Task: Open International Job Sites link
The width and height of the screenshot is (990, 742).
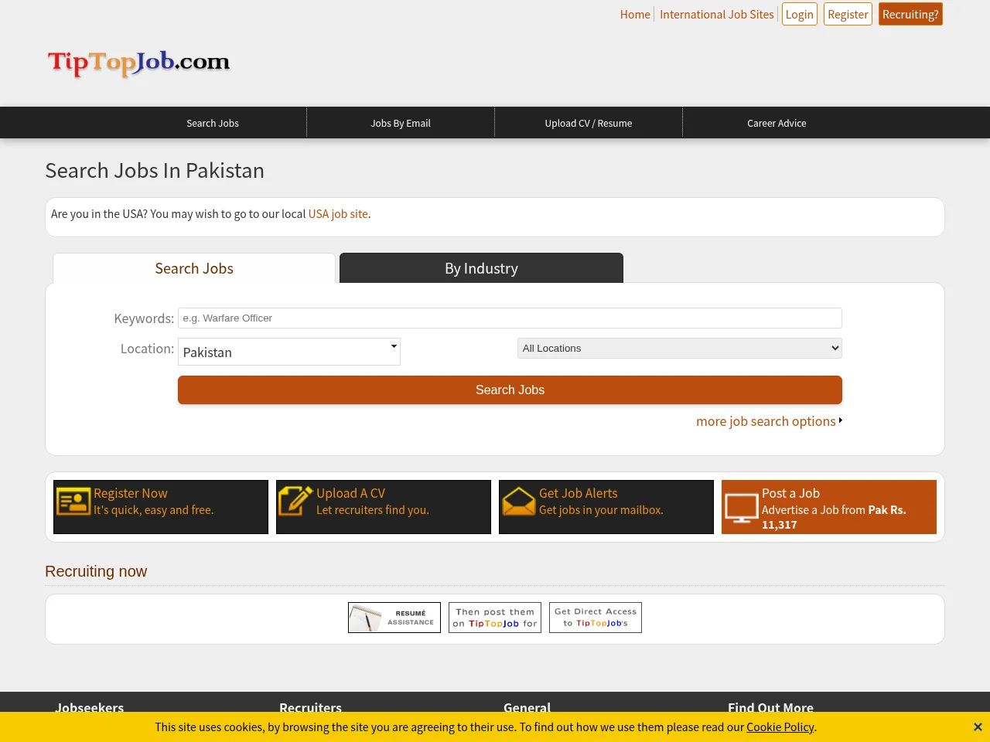Action: 717,15
